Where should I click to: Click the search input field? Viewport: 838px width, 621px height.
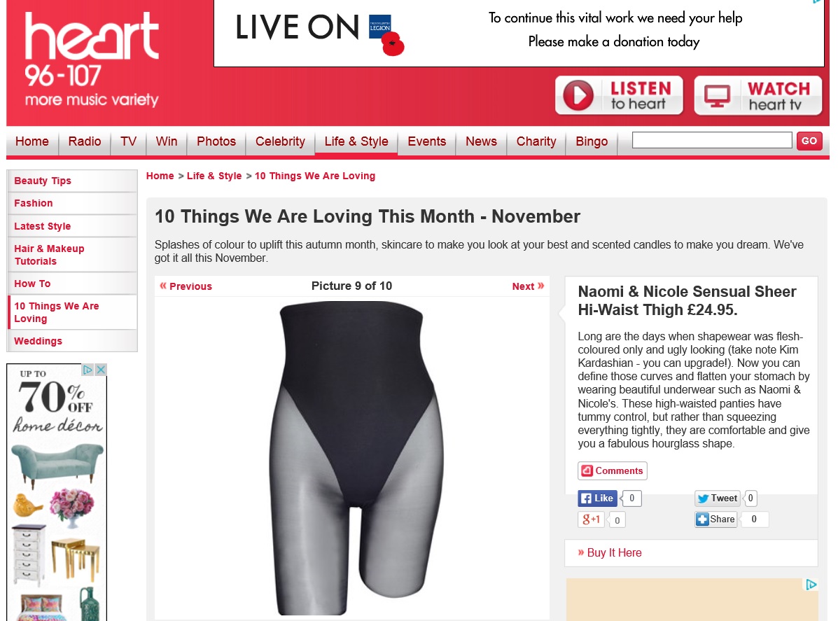click(712, 141)
